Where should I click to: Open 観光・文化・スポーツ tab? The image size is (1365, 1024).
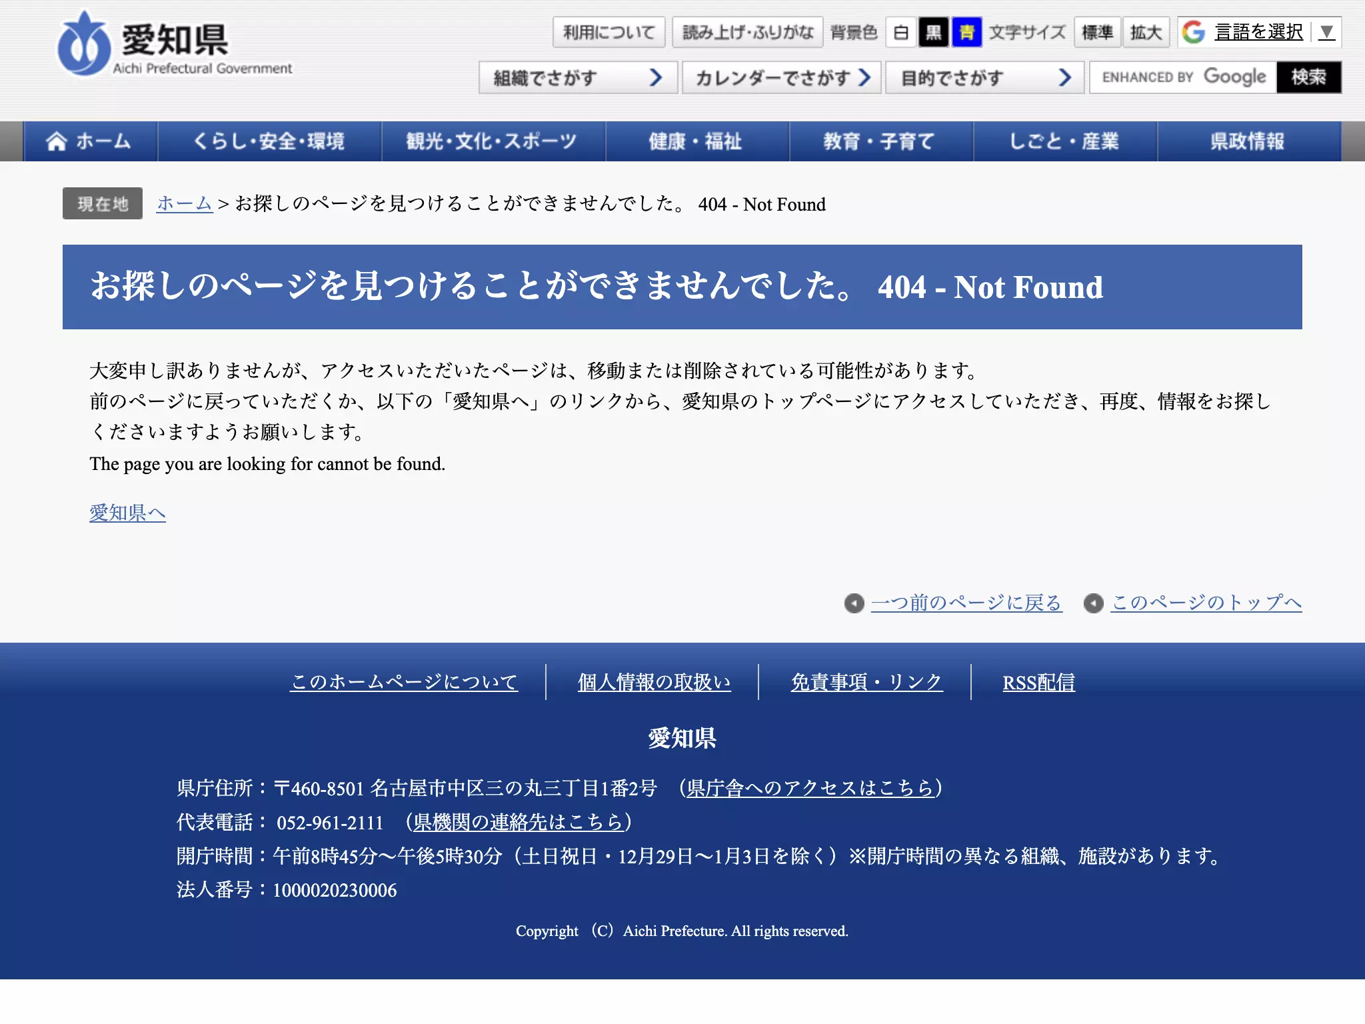coord(493,141)
